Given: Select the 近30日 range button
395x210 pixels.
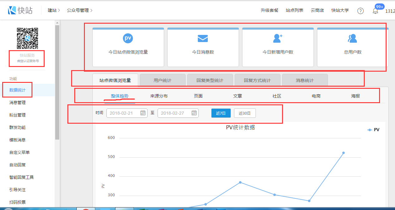Looking at the screenshot, I should coord(245,113).
